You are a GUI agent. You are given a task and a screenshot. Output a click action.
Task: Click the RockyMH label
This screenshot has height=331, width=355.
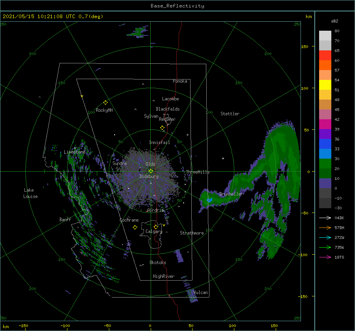pyautogui.click(x=104, y=110)
